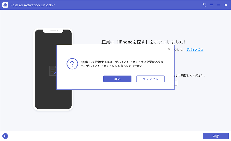Viewport: 231px width, 141px height.
Task: Click the PassFab app logo
Action: [x=5, y=5]
